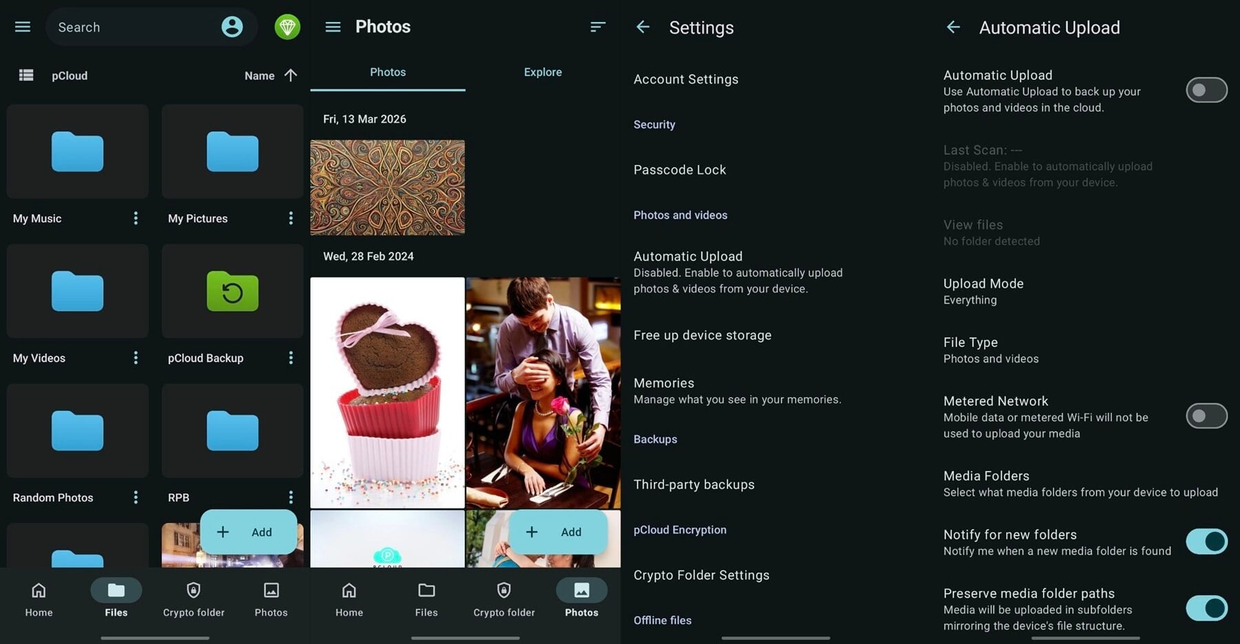Image resolution: width=1240 pixels, height=644 pixels.
Task: Reverse Name sort order arrow
Action: (x=291, y=75)
